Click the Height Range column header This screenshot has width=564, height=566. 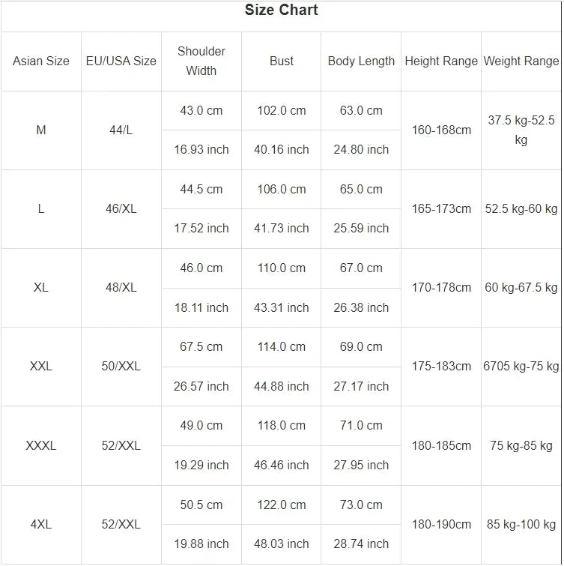pos(441,61)
